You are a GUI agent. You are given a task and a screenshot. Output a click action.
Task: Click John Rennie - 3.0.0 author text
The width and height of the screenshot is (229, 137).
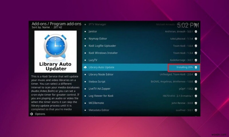[x=182, y=103]
